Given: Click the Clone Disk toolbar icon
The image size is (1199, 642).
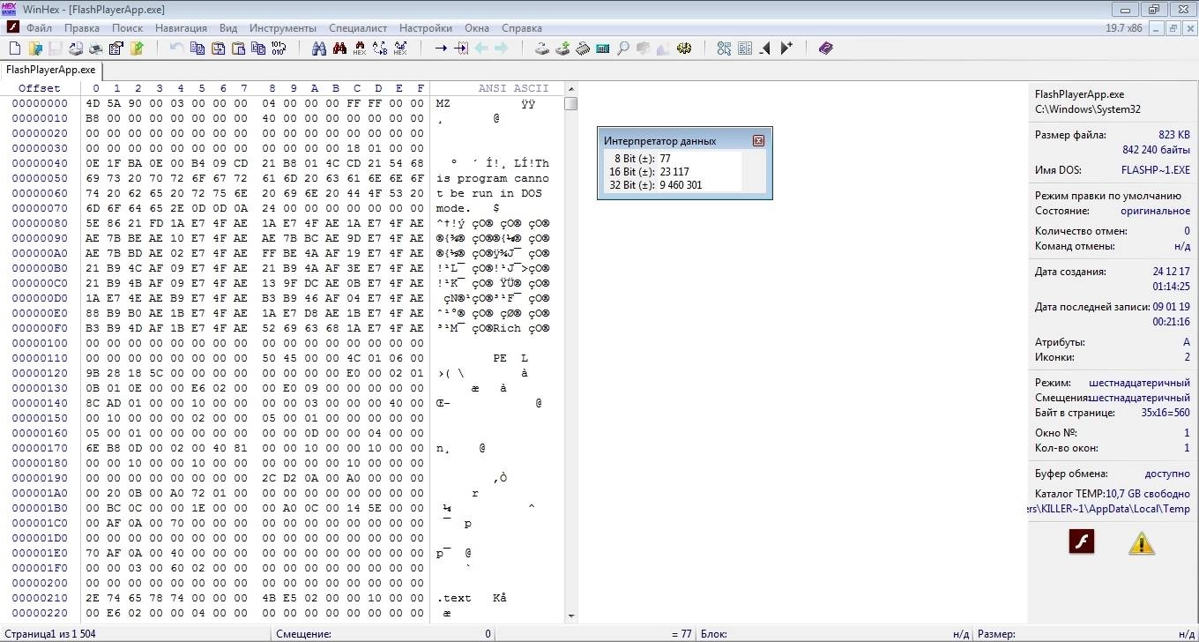Looking at the screenshot, I should pos(562,49).
